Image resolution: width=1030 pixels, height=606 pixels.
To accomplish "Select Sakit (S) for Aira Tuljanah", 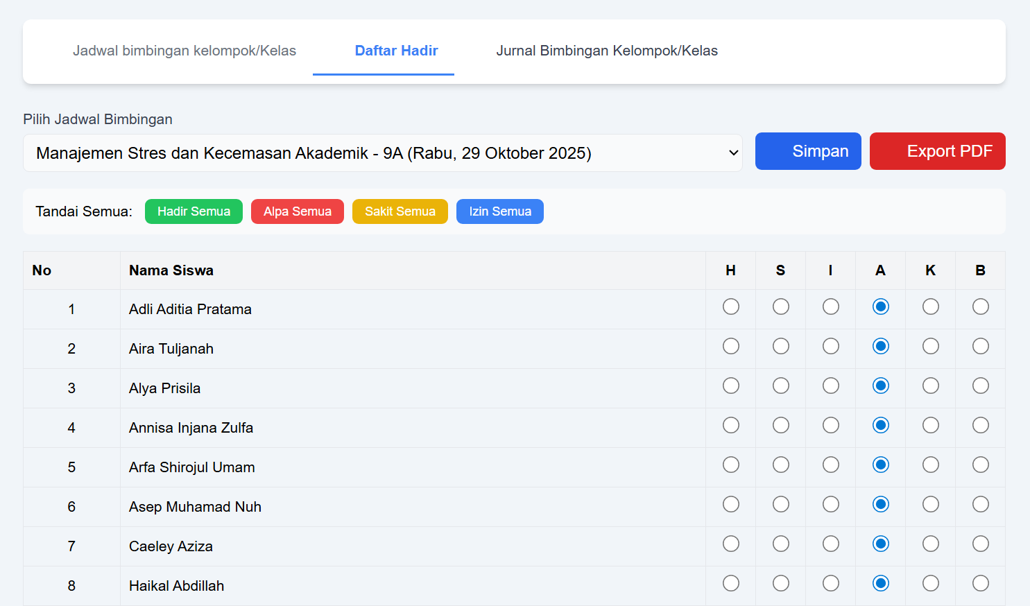I will (x=780, y=346).
